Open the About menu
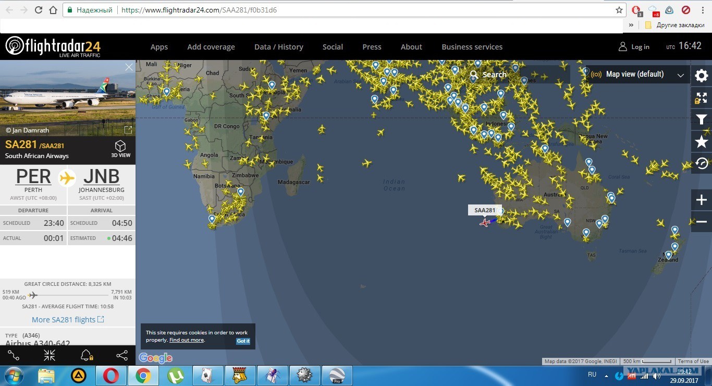Screen dimensions: 712x386 [411, 47]
